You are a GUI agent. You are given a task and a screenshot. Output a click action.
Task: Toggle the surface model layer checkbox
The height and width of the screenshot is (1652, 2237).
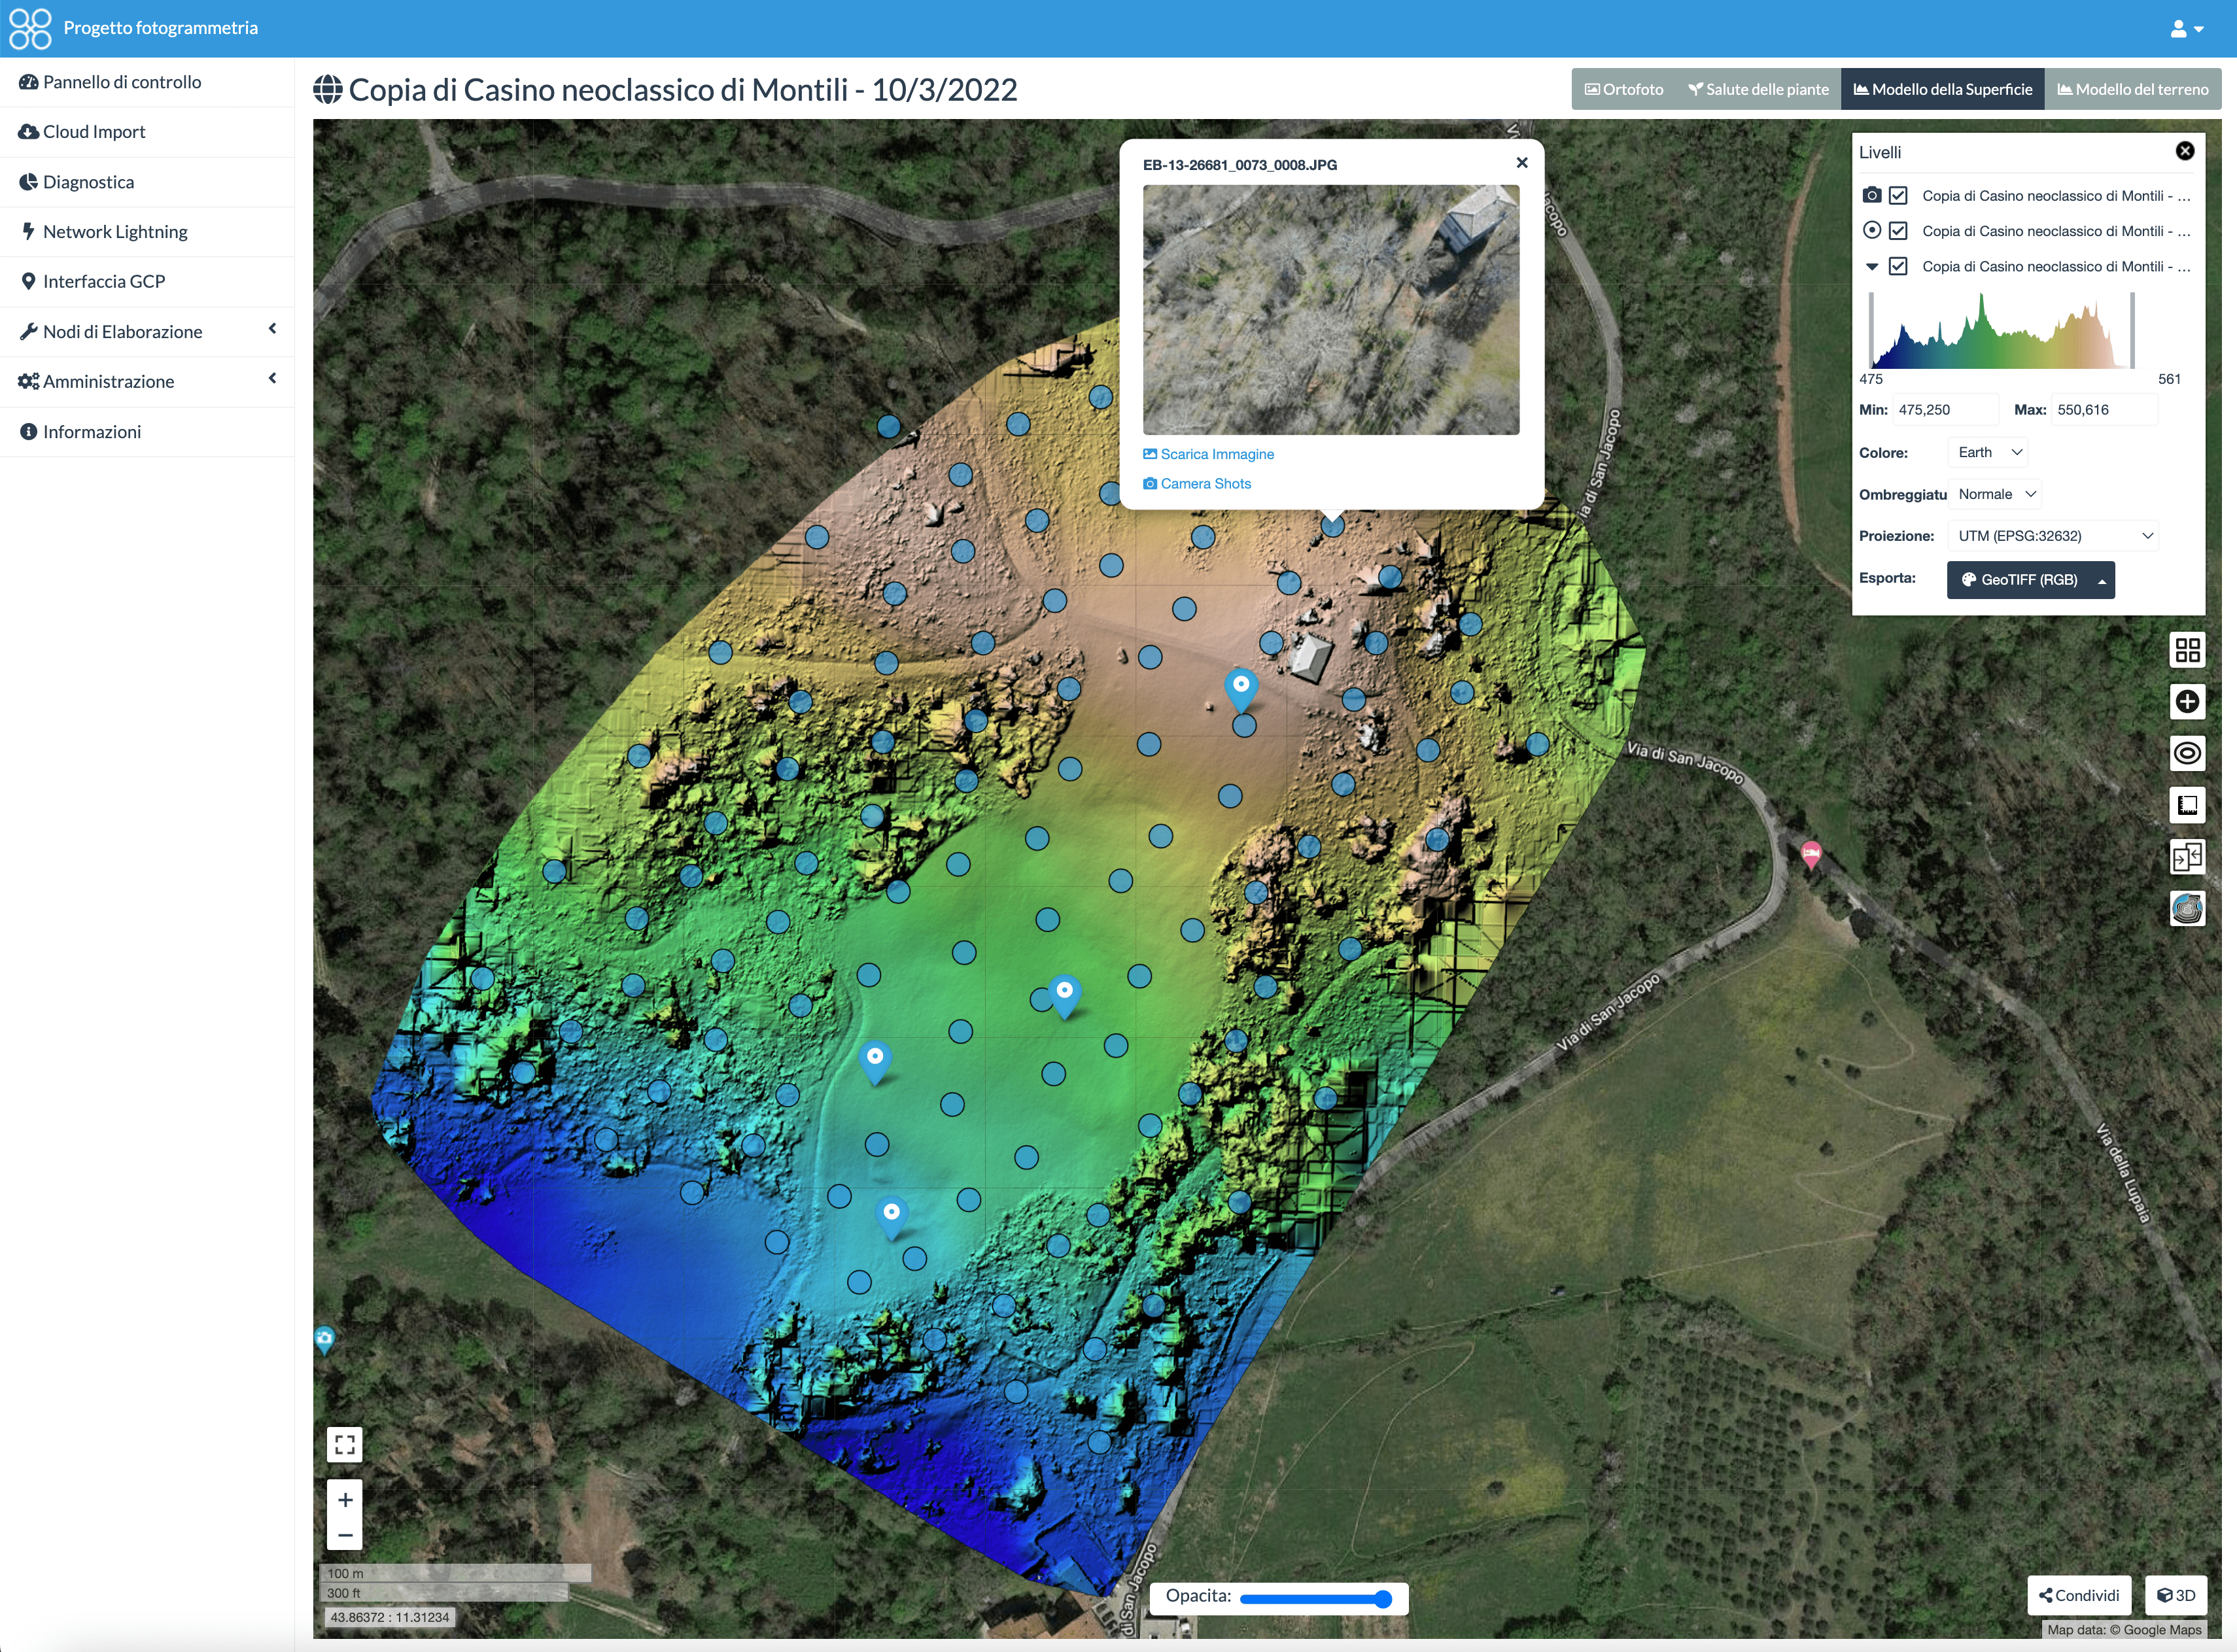pyautogui.click(x=1898, y=267)
